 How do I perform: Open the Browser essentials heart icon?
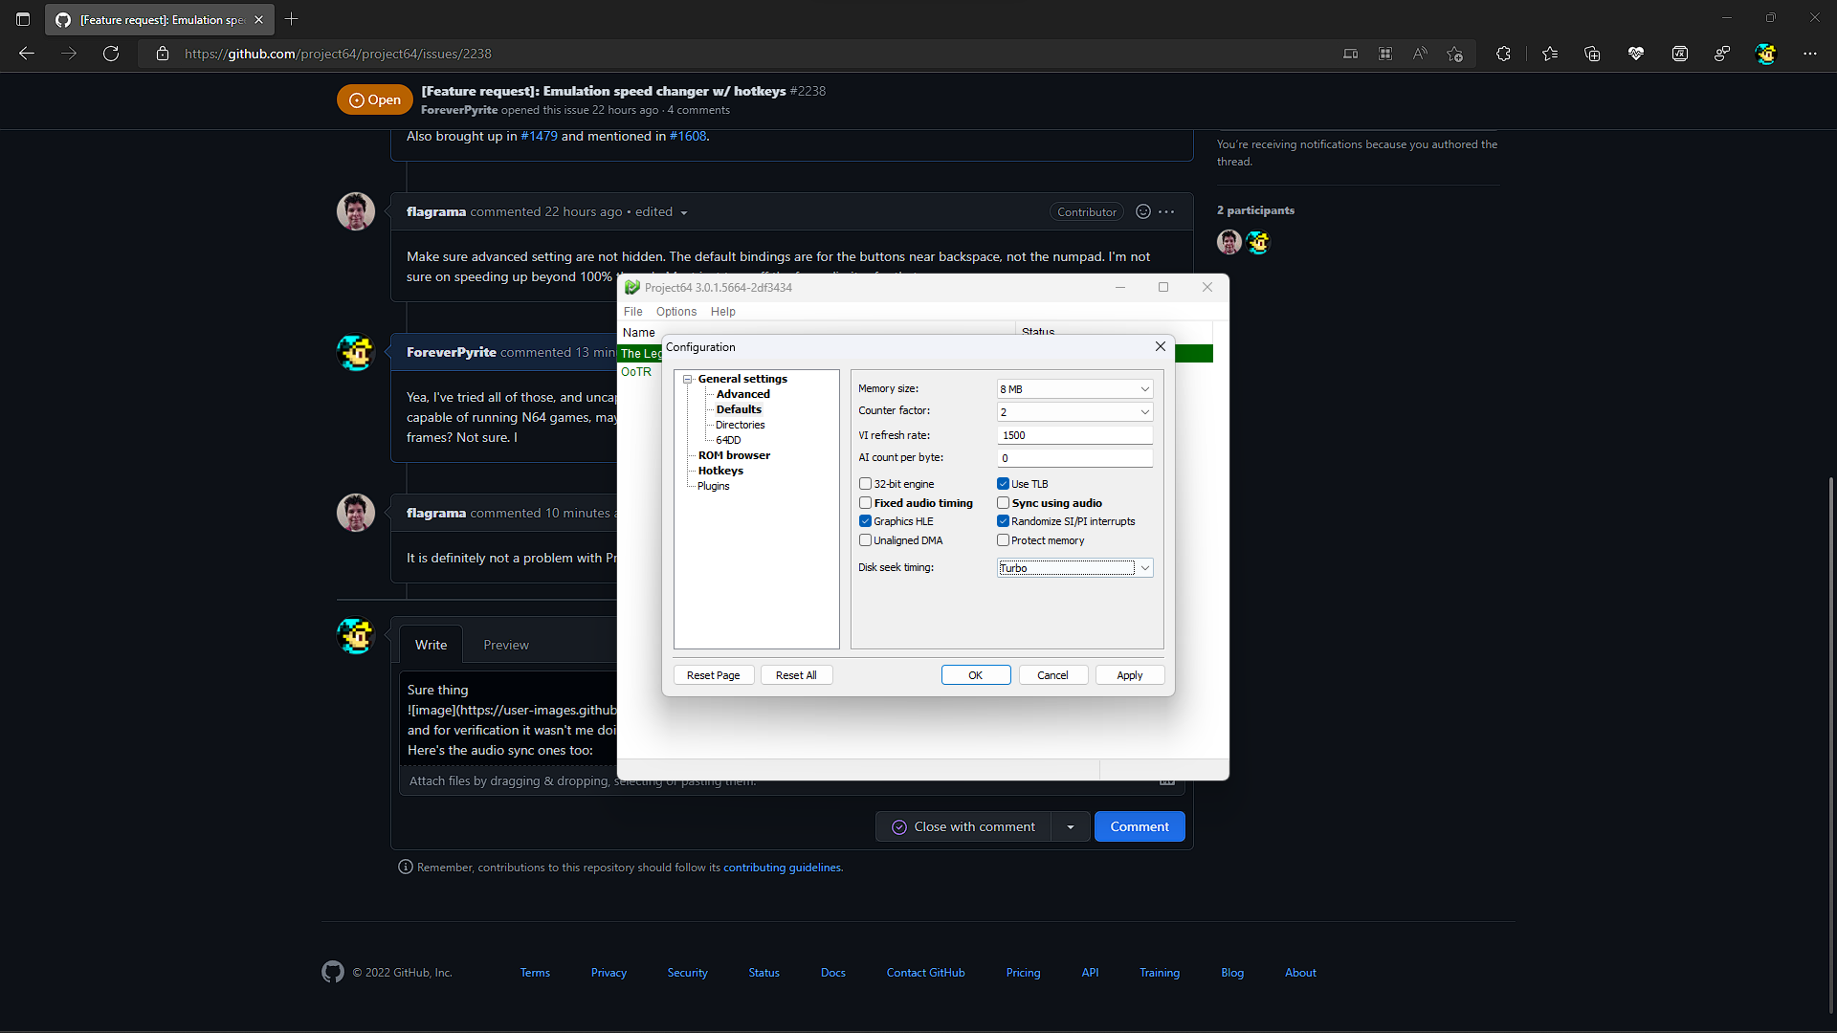click(x=1636, y=54)
